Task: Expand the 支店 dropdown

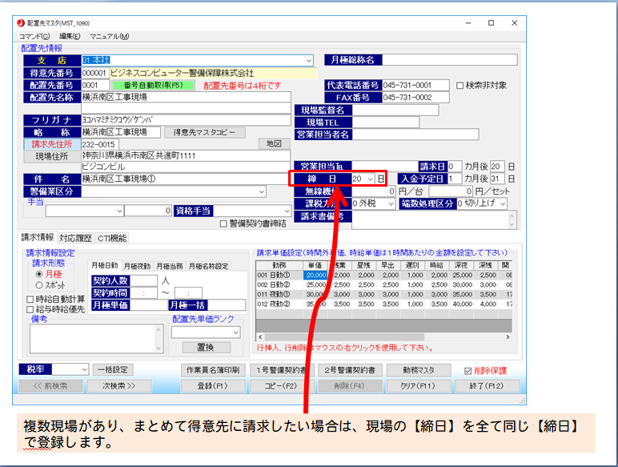Action: click(308, 60)
